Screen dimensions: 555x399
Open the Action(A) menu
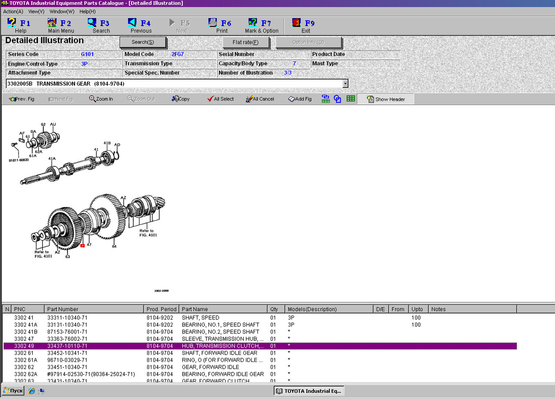pyautogui.click(x=13, y=12)
